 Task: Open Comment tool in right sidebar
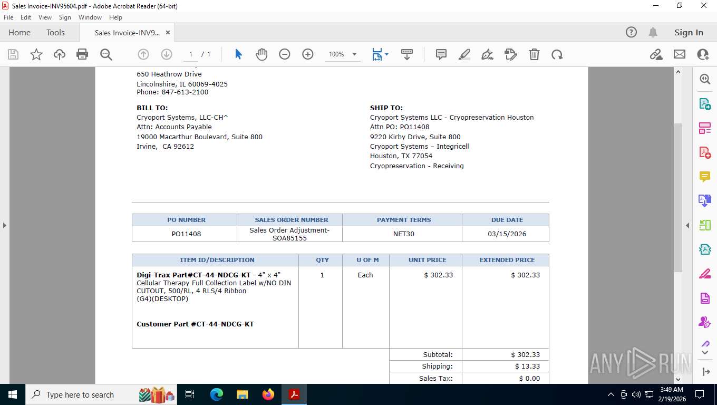705,176
